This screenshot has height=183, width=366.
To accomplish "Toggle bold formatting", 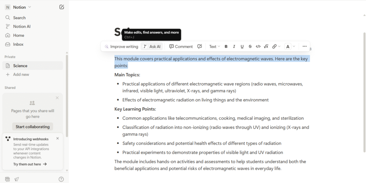I will pyautogui.click(x=226, y=47).
